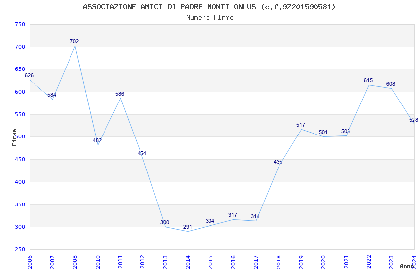Click the x-axis year label 2022
The width and height of the screenshot is (419, 271).
(x=369, y=262)
